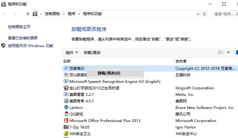Click the change view icon
This screenshot has width=238, height=138.
[x=221, y=52]
